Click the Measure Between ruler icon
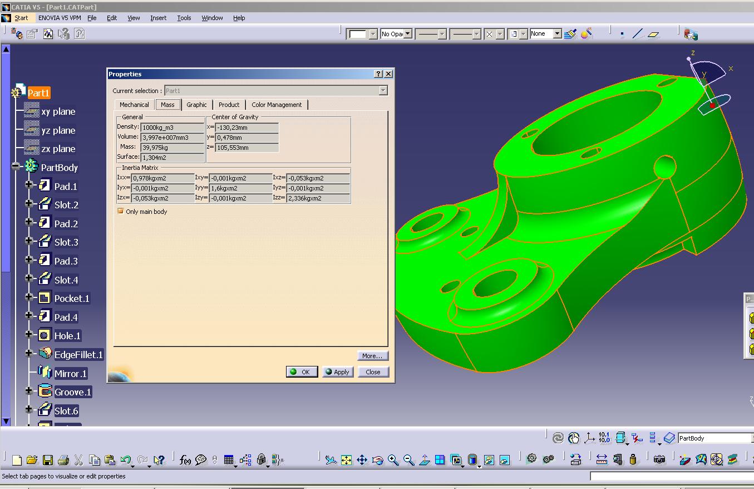 pos(602,459)
